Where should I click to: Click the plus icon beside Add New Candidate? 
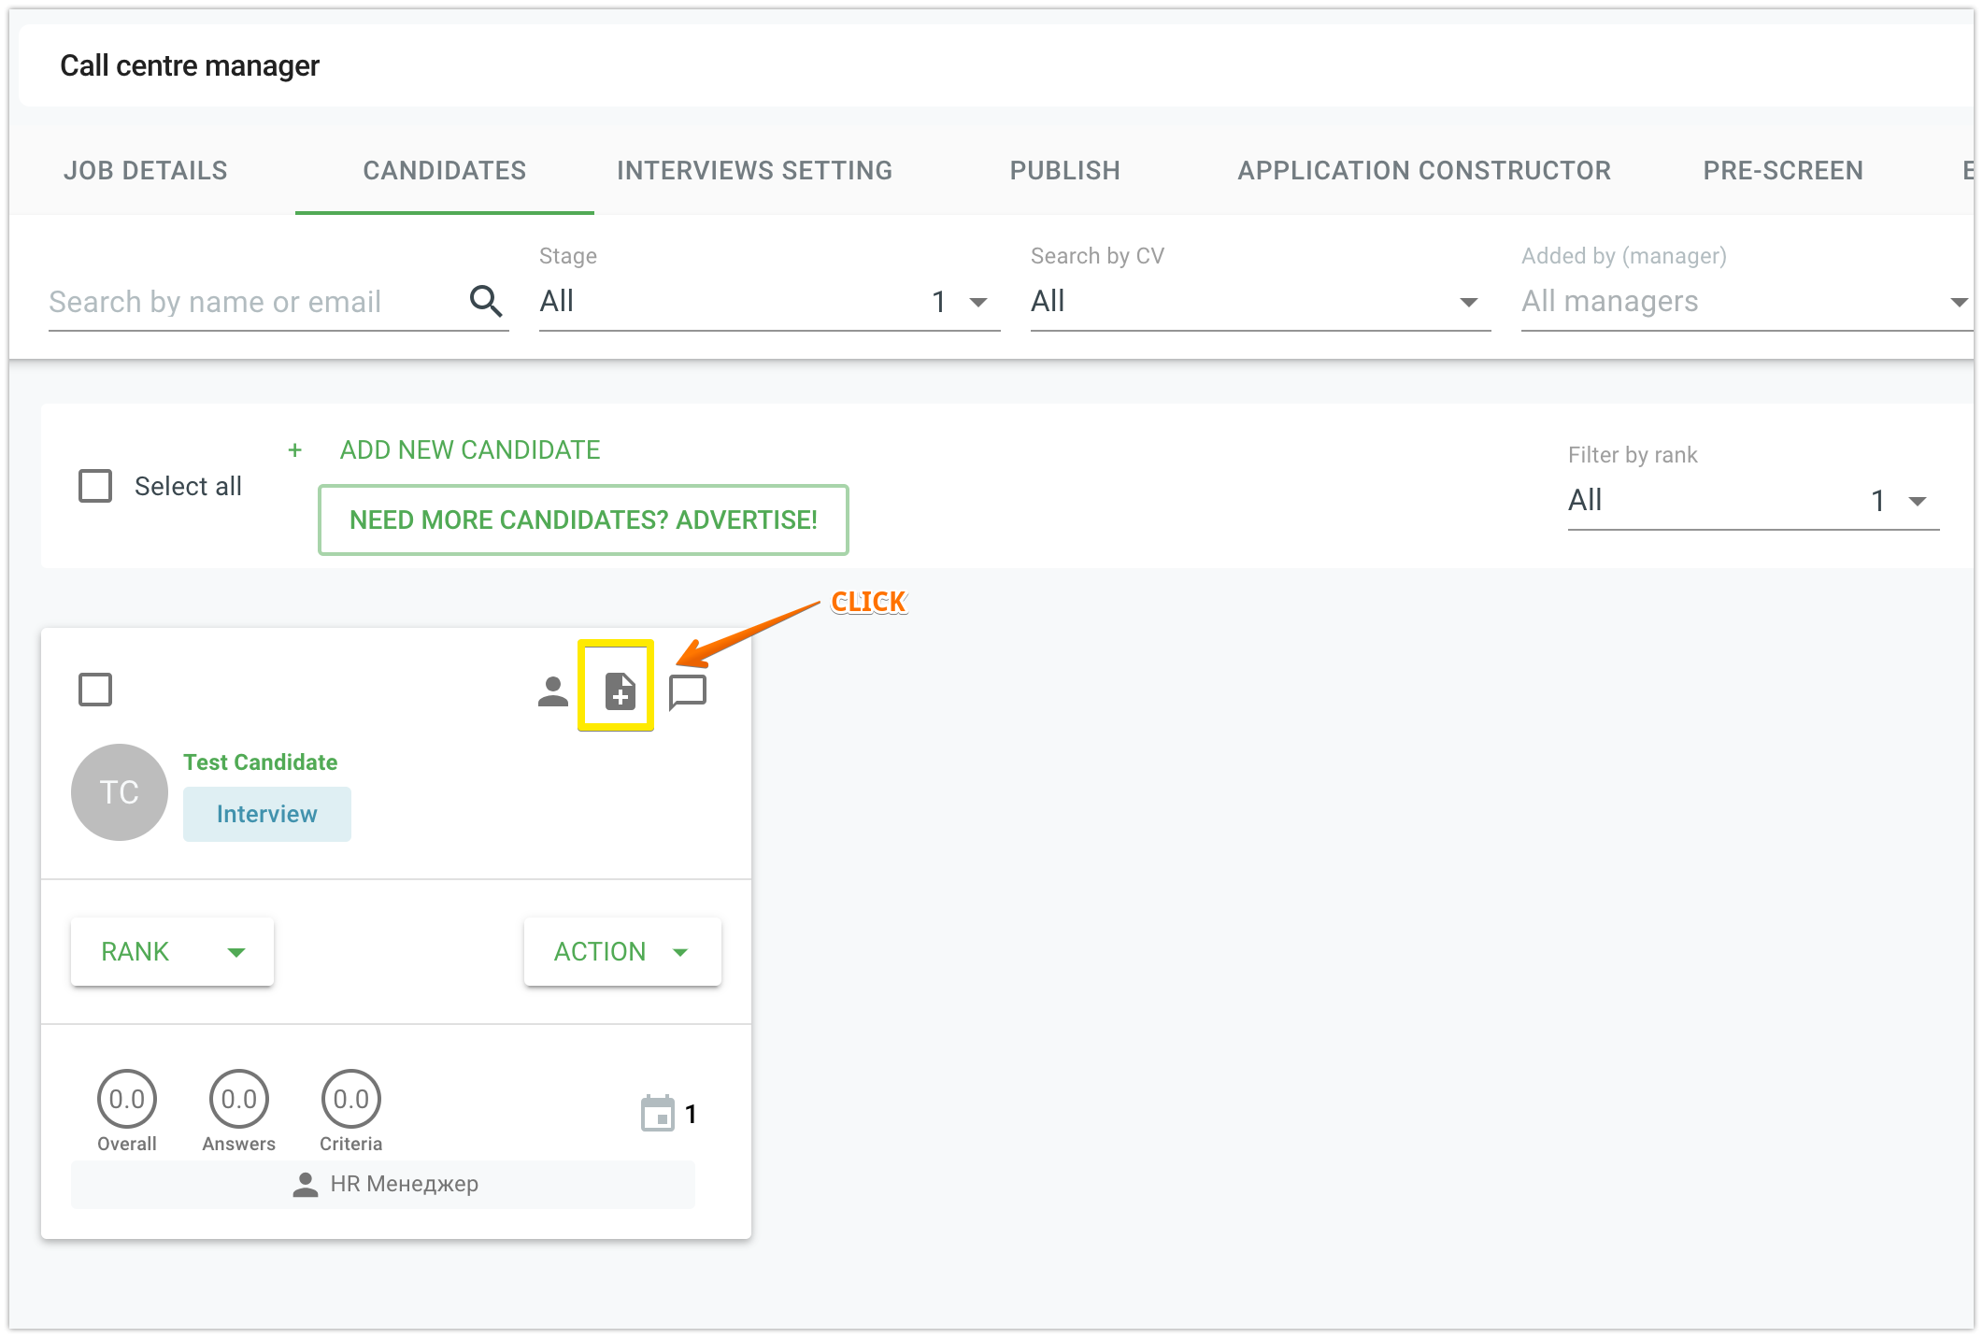(x=295, y=450)
